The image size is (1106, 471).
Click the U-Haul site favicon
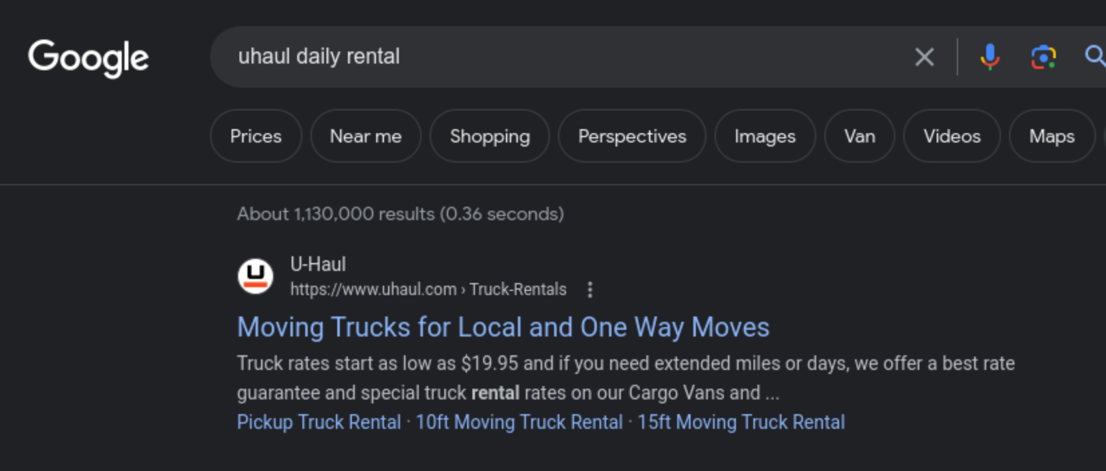tap(256, 276)
